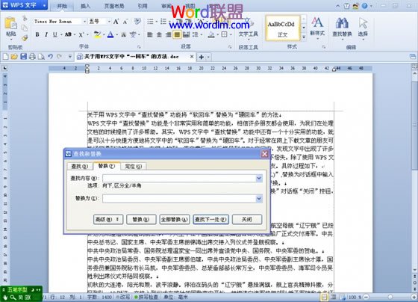418x302 pixels.
Task: Click the print preview icon
Action: (41, 57)
